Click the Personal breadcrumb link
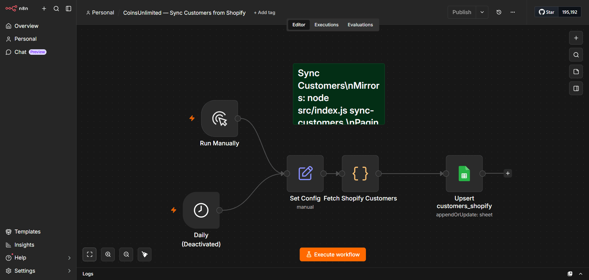 (100, 13)
